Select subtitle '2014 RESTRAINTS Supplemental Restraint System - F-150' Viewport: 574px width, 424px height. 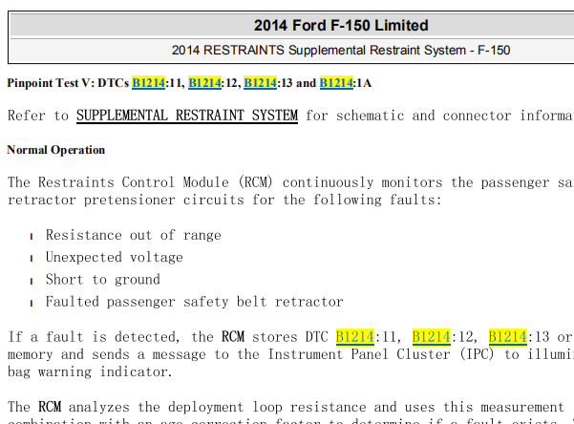(x=341, y=51)
